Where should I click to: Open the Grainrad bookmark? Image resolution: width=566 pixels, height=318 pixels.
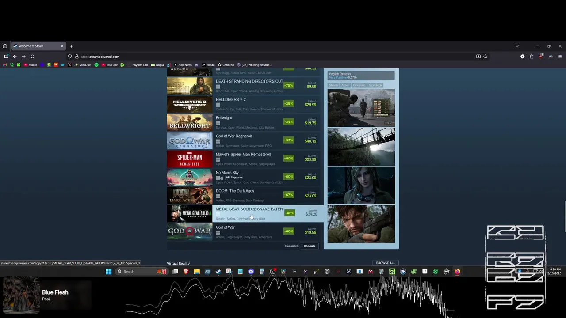pos(226,65)
